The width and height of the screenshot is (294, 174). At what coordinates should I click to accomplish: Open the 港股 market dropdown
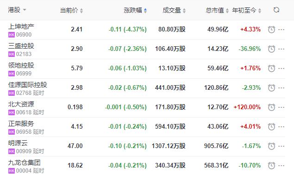pyautogui.click(x=17, y=10)
